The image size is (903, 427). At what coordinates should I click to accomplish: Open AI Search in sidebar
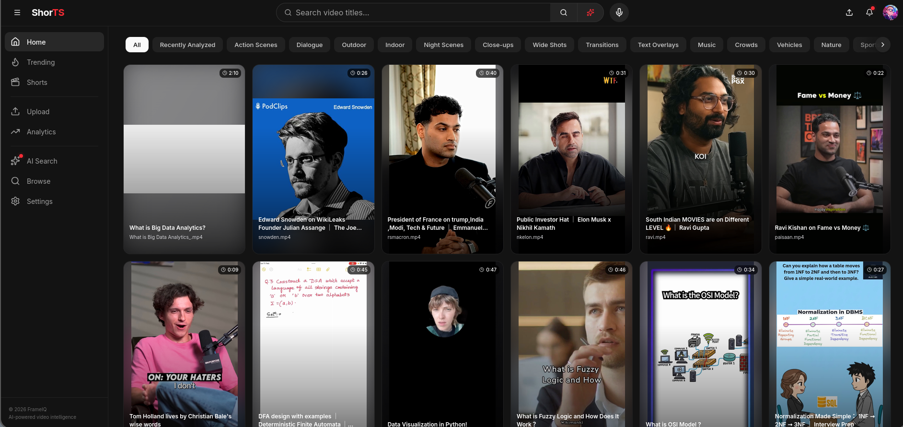click(54, 161)
